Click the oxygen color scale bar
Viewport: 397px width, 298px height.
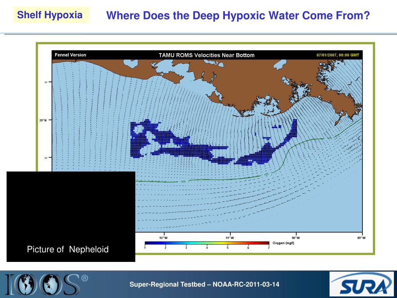click(x=207, y=243)
